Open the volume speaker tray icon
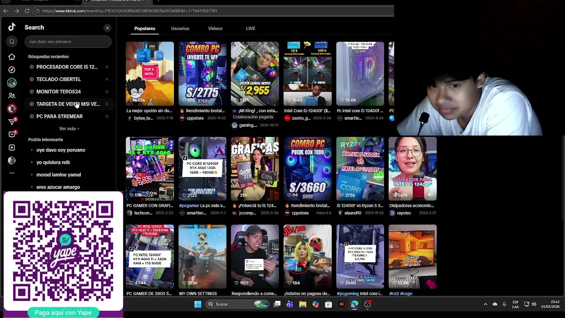565x318 pixels. (534, 304)
